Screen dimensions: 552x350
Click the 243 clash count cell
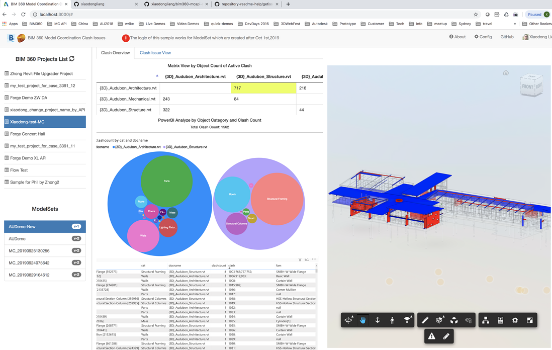196,99
